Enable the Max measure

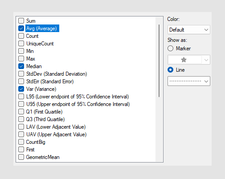pyautogui.click(x=21, y=59)
